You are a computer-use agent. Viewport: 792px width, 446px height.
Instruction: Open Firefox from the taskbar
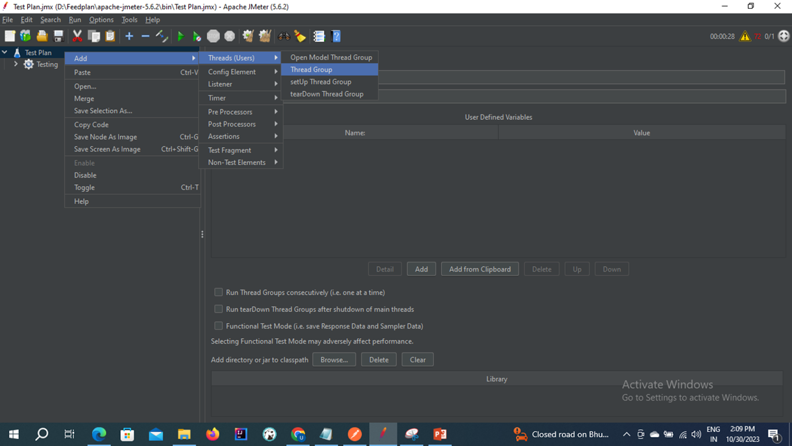(213, 434)
